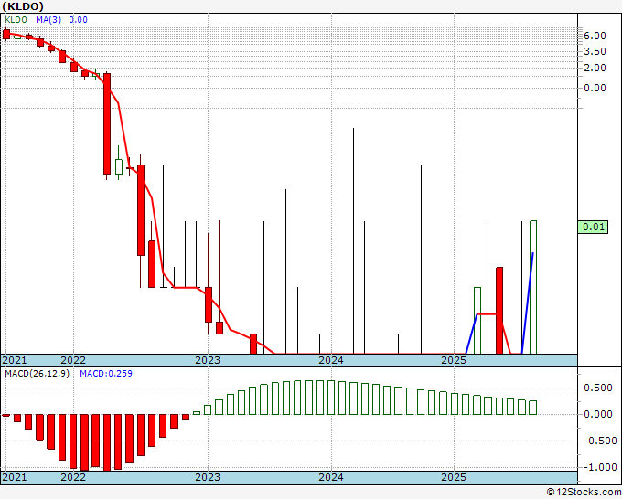Screen dimensions: 622x499
Task: Click the large red candlestick in early 2022
Action: pyautogui.click(x=107, y=123)
